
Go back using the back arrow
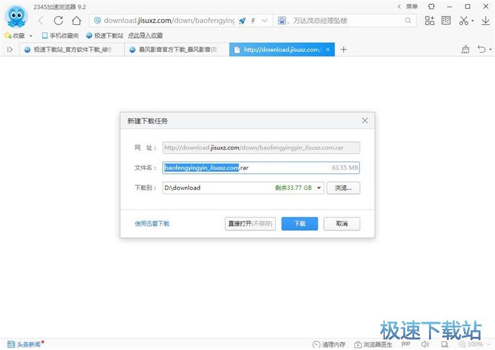click(41, 21)
